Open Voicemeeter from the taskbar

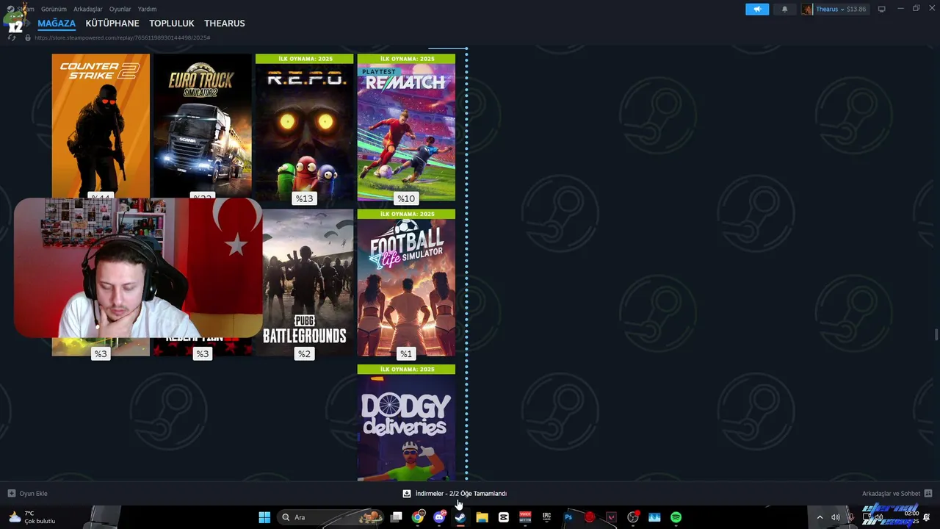pos(525,517)
